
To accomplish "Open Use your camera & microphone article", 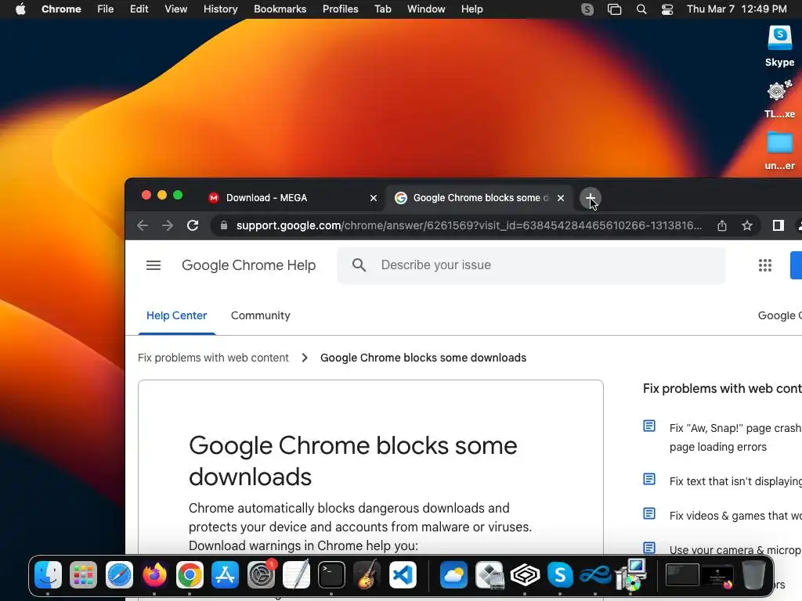I will (735, 550).
